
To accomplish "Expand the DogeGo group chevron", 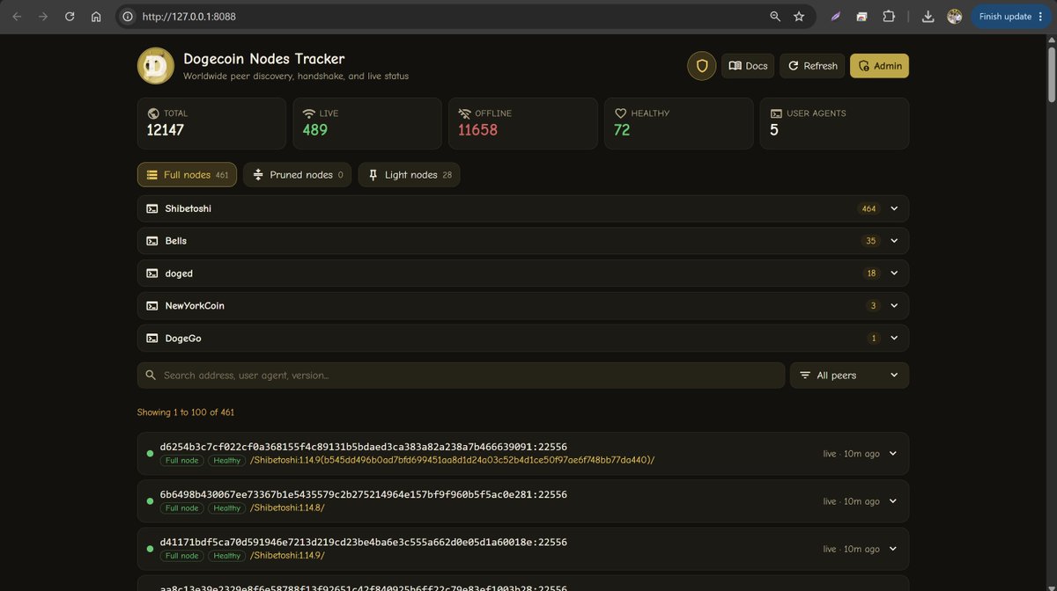I will (894, 339).
